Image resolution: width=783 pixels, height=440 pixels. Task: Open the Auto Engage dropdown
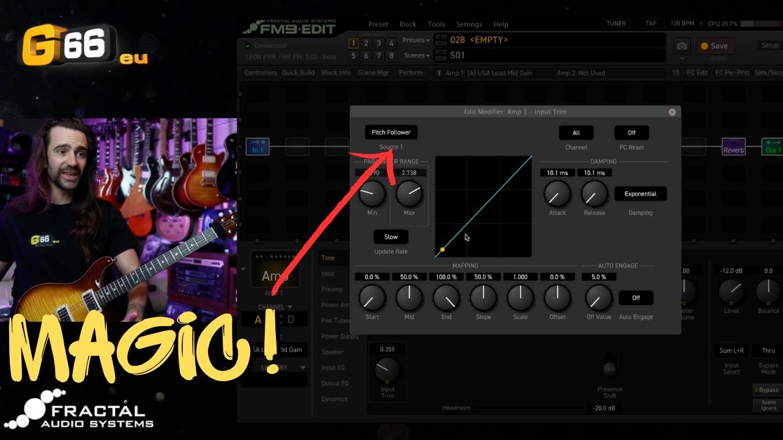636,298
